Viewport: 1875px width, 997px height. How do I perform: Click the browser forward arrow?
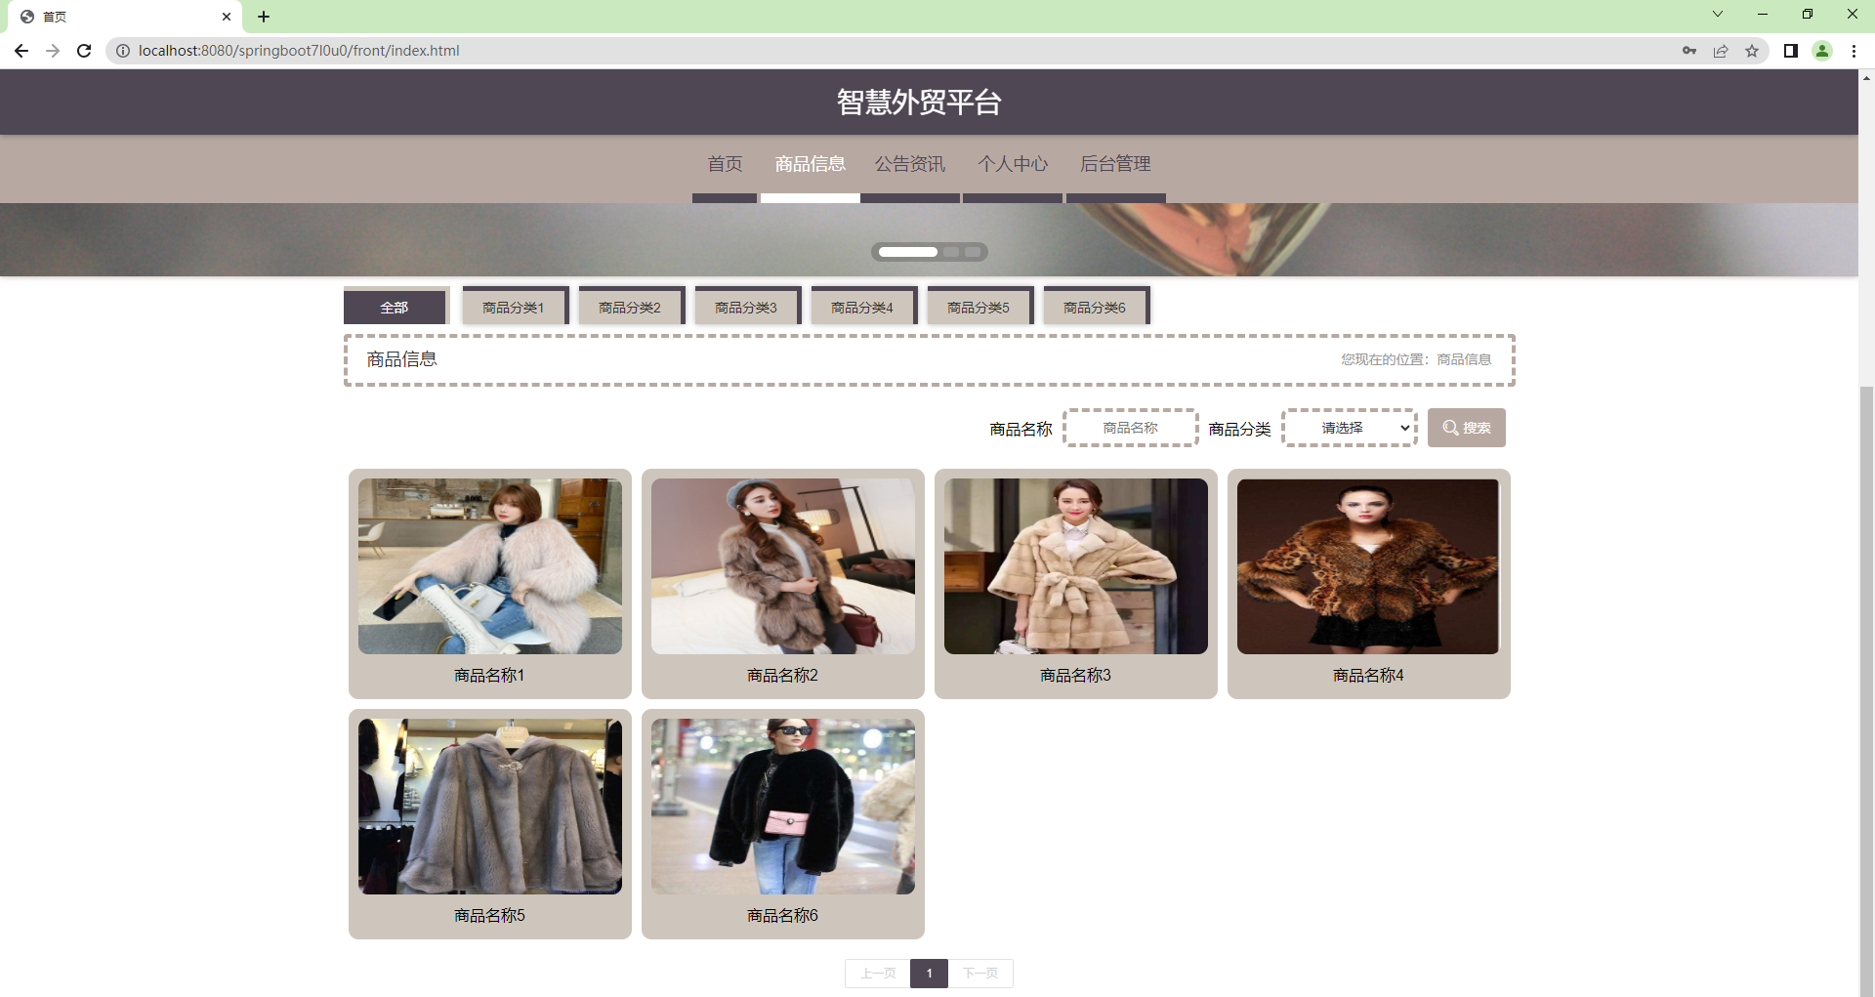click(53, 51)
